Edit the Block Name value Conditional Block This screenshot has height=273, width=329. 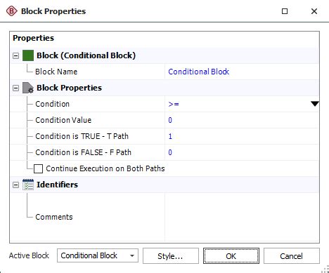tap(242, 72)
